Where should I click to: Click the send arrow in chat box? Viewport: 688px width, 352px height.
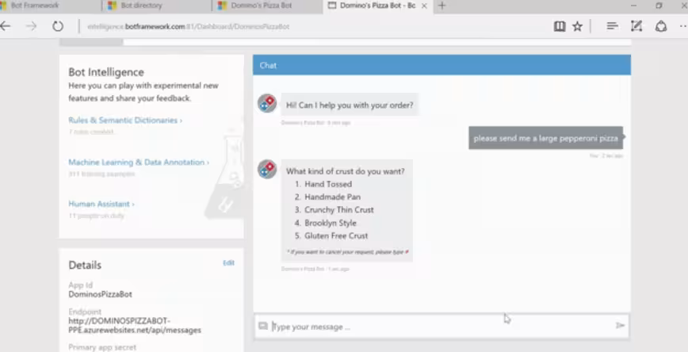coord(620,325)
